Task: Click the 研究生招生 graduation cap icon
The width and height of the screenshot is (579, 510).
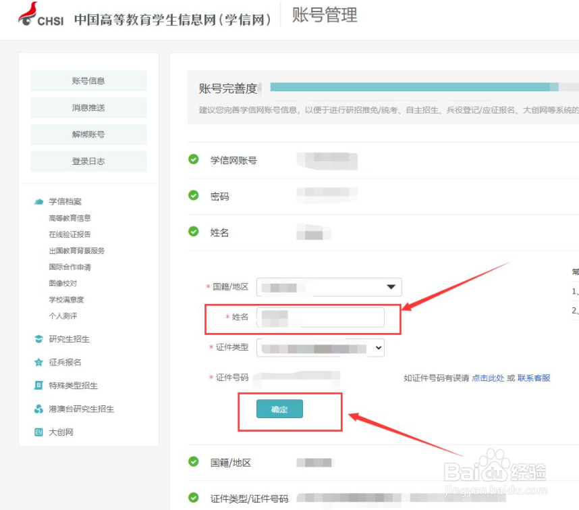Action: [x=38, y=339]
